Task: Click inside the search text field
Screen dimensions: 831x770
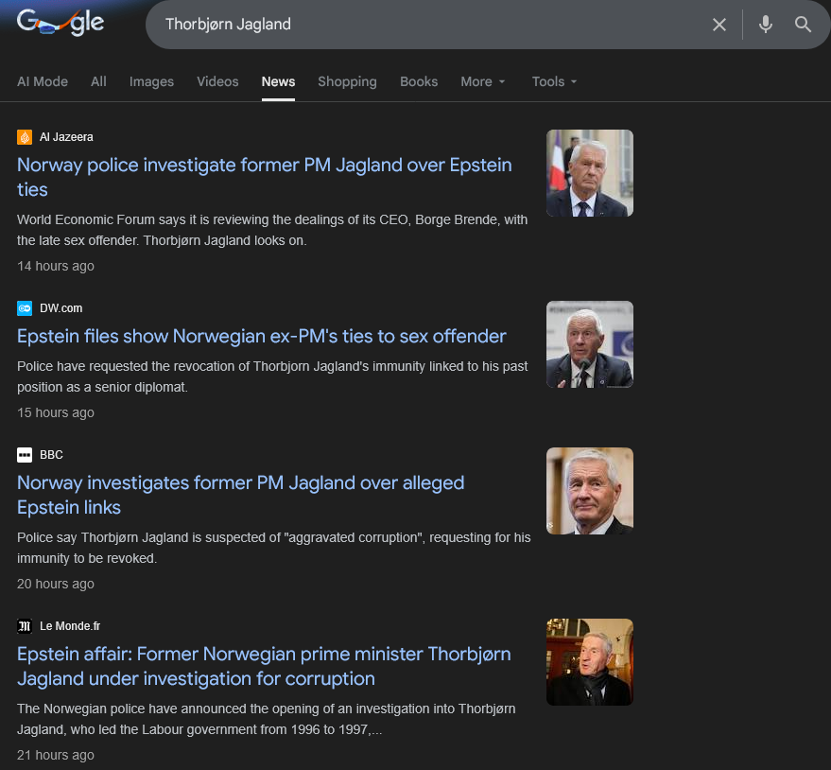Action: coord(425,25)
